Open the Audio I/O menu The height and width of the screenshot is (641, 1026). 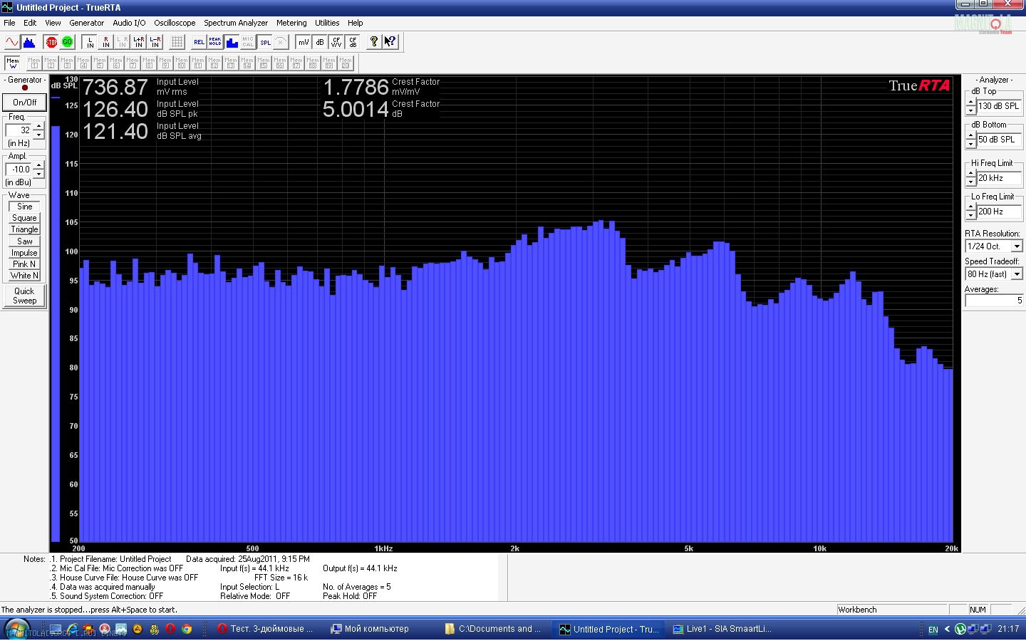point(129,23)
